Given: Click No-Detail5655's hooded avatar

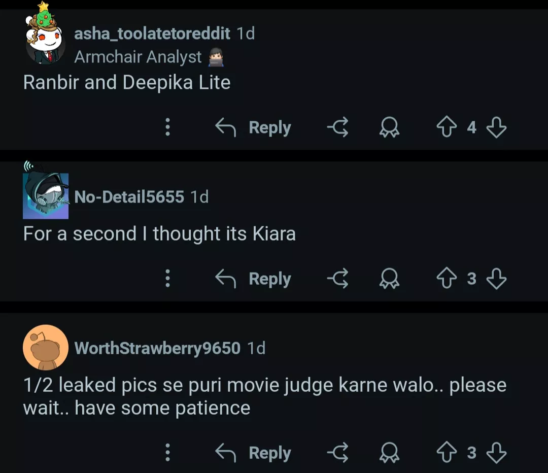Looking at the screenshot, I should 46,195.
